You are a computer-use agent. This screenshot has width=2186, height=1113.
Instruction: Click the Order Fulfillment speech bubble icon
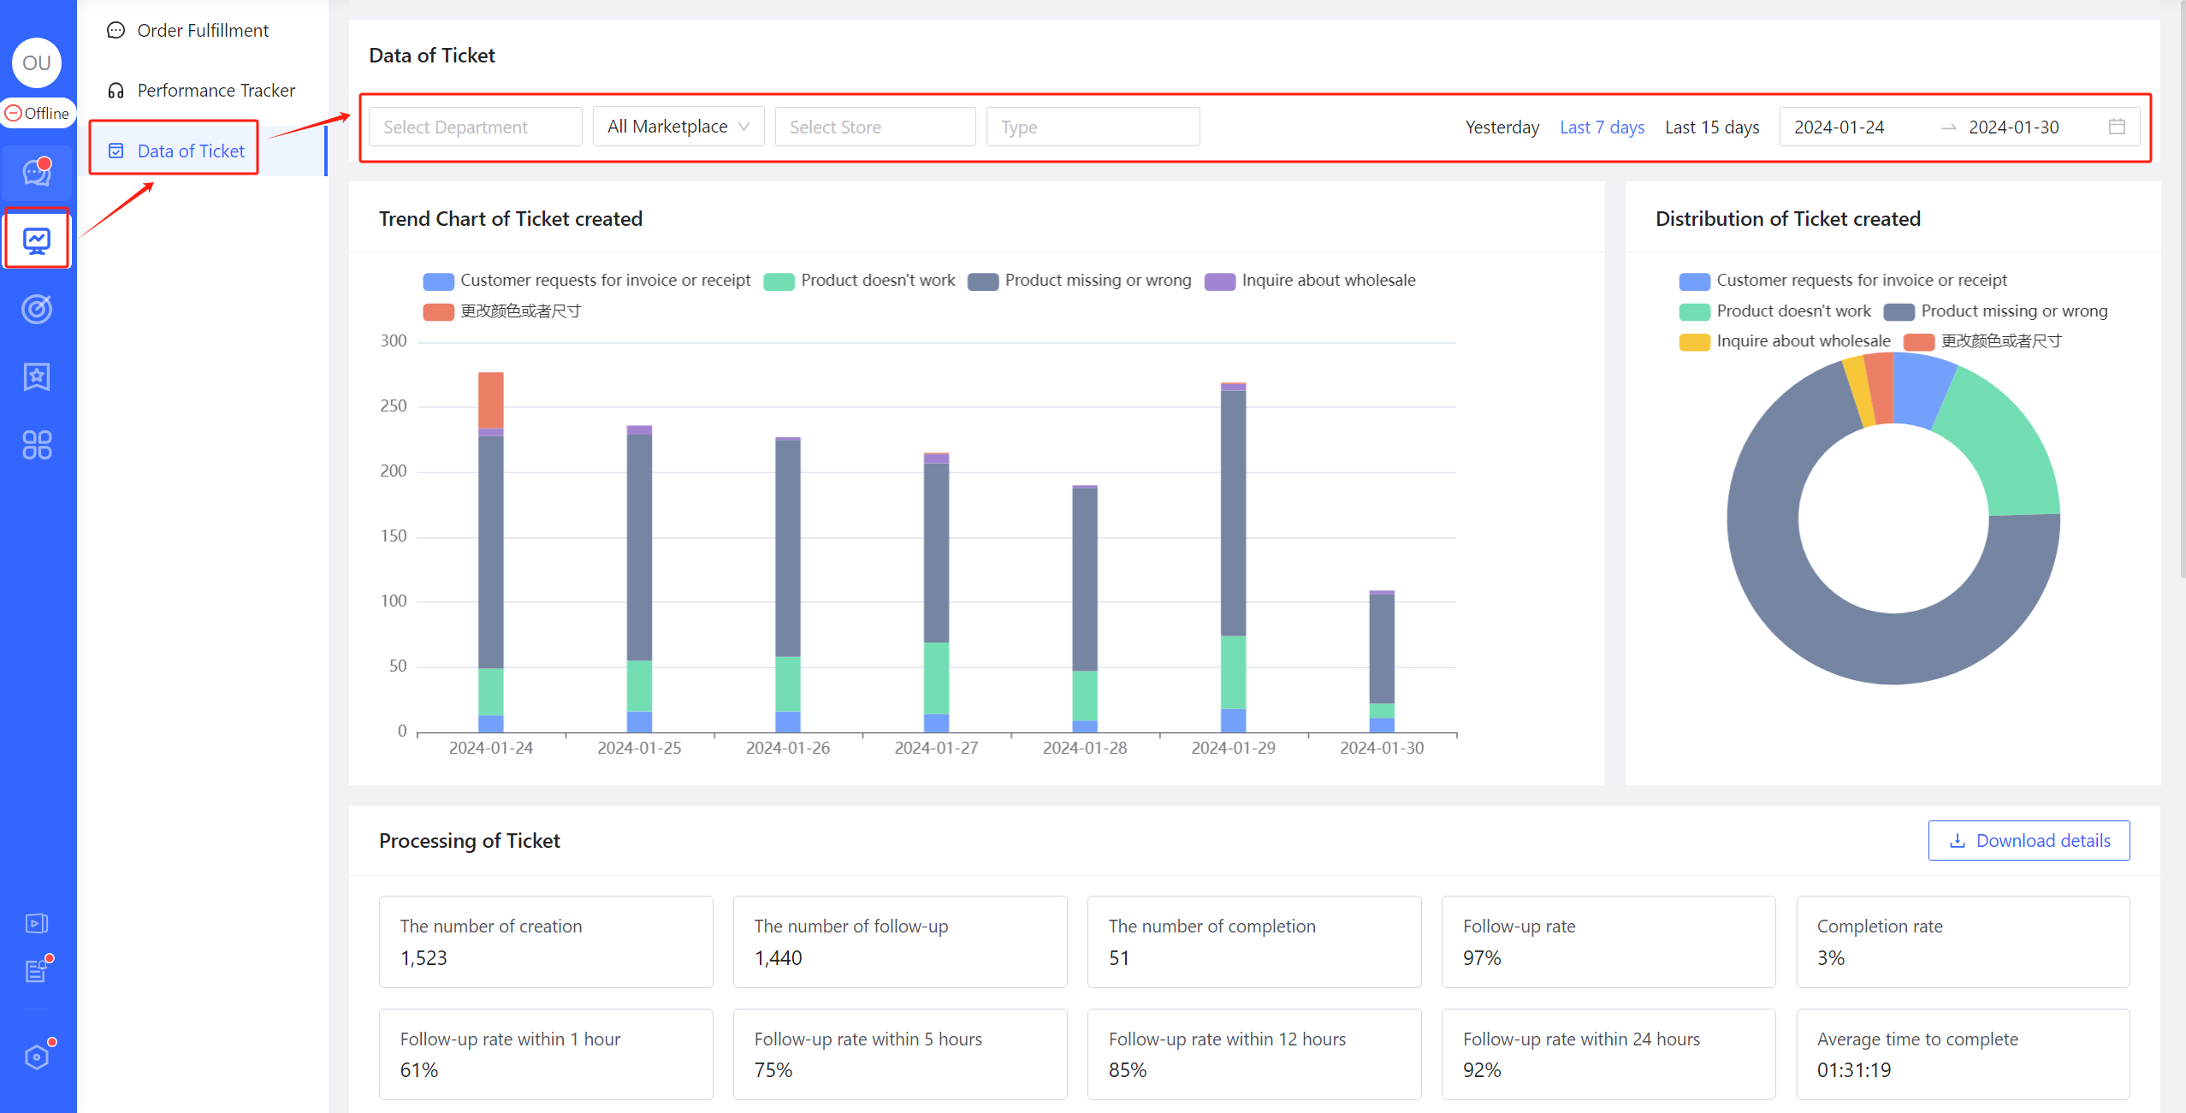(116, 31)
